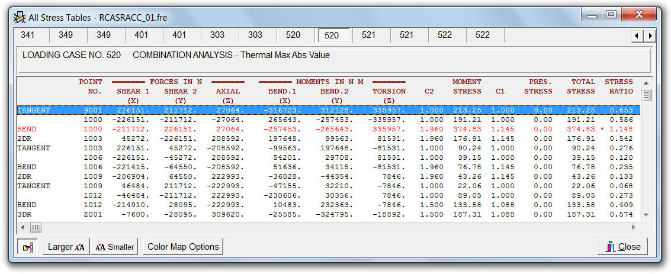The image size is (671, 274).
Task: Click the TORSION column header
Action: point(389,91)
